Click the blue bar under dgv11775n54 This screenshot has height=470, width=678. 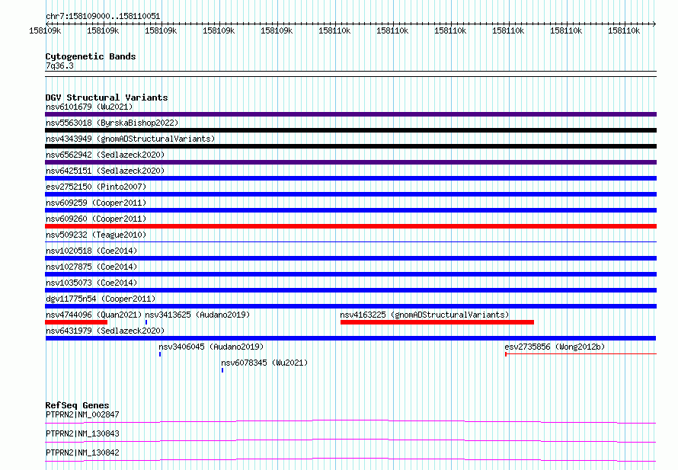click(x=350, y=306)
